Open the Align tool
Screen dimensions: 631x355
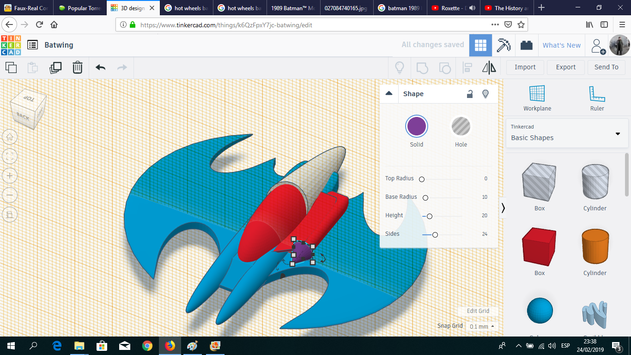point(467,67)
